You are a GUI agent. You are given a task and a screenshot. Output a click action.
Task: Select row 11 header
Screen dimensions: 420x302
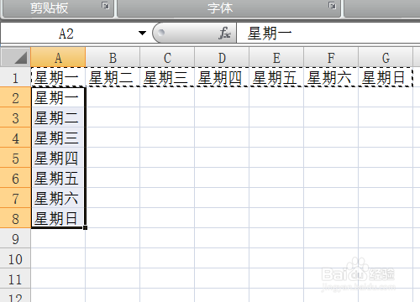(15, 279)
